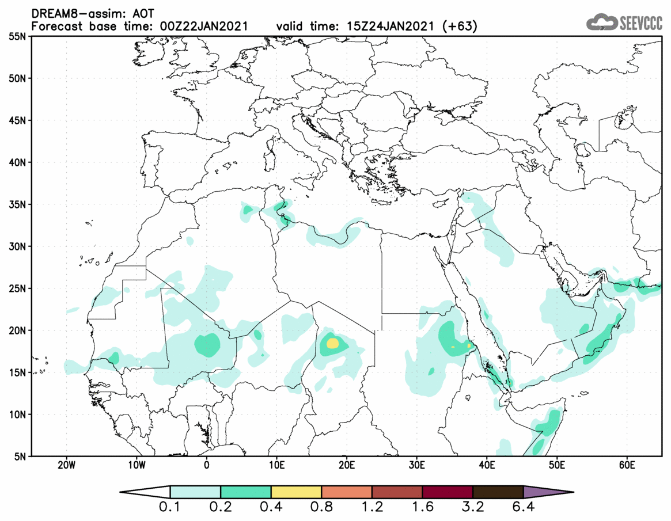Click the legend value 0.1
The height and width of the screenshot is (521, 671).
point(170,507)
